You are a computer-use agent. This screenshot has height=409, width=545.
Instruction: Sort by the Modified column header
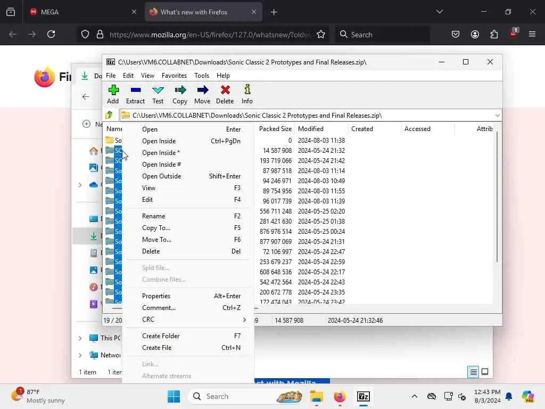321,129
